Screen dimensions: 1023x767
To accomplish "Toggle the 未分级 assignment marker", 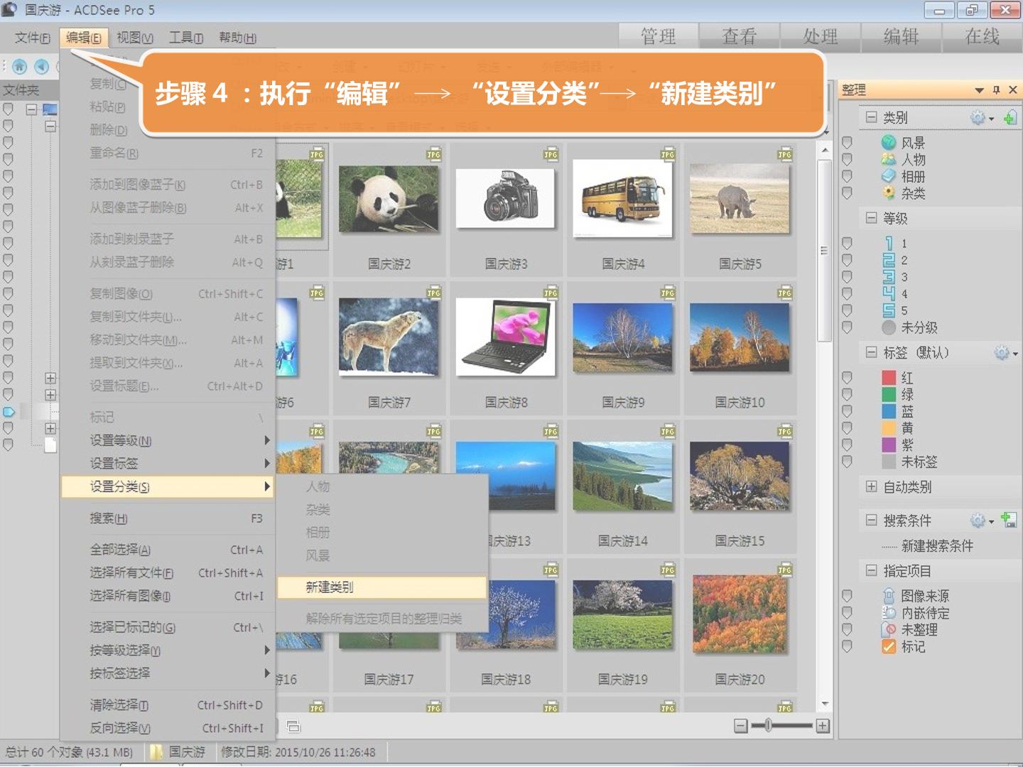I will click(x=847, y=327).
